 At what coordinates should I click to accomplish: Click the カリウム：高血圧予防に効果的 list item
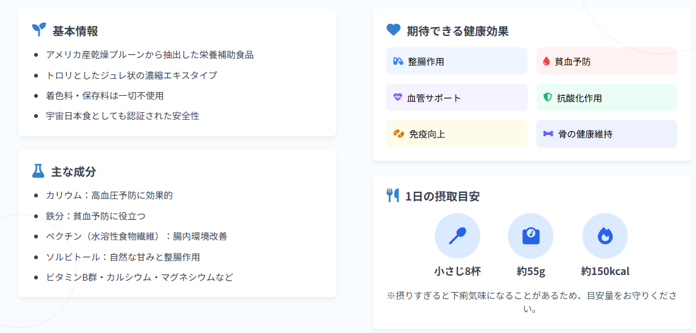(109, 195)
